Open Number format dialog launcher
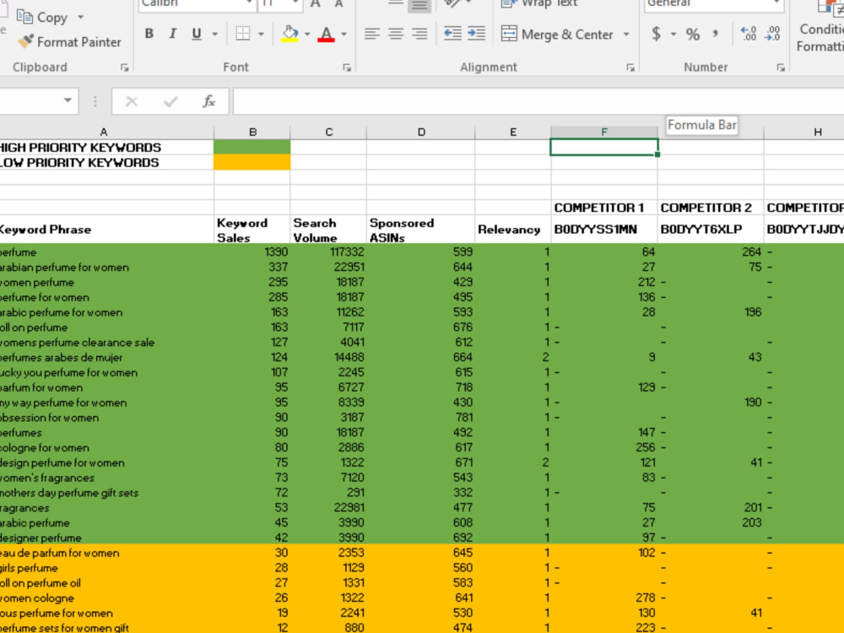 click(x=781, y=68)
